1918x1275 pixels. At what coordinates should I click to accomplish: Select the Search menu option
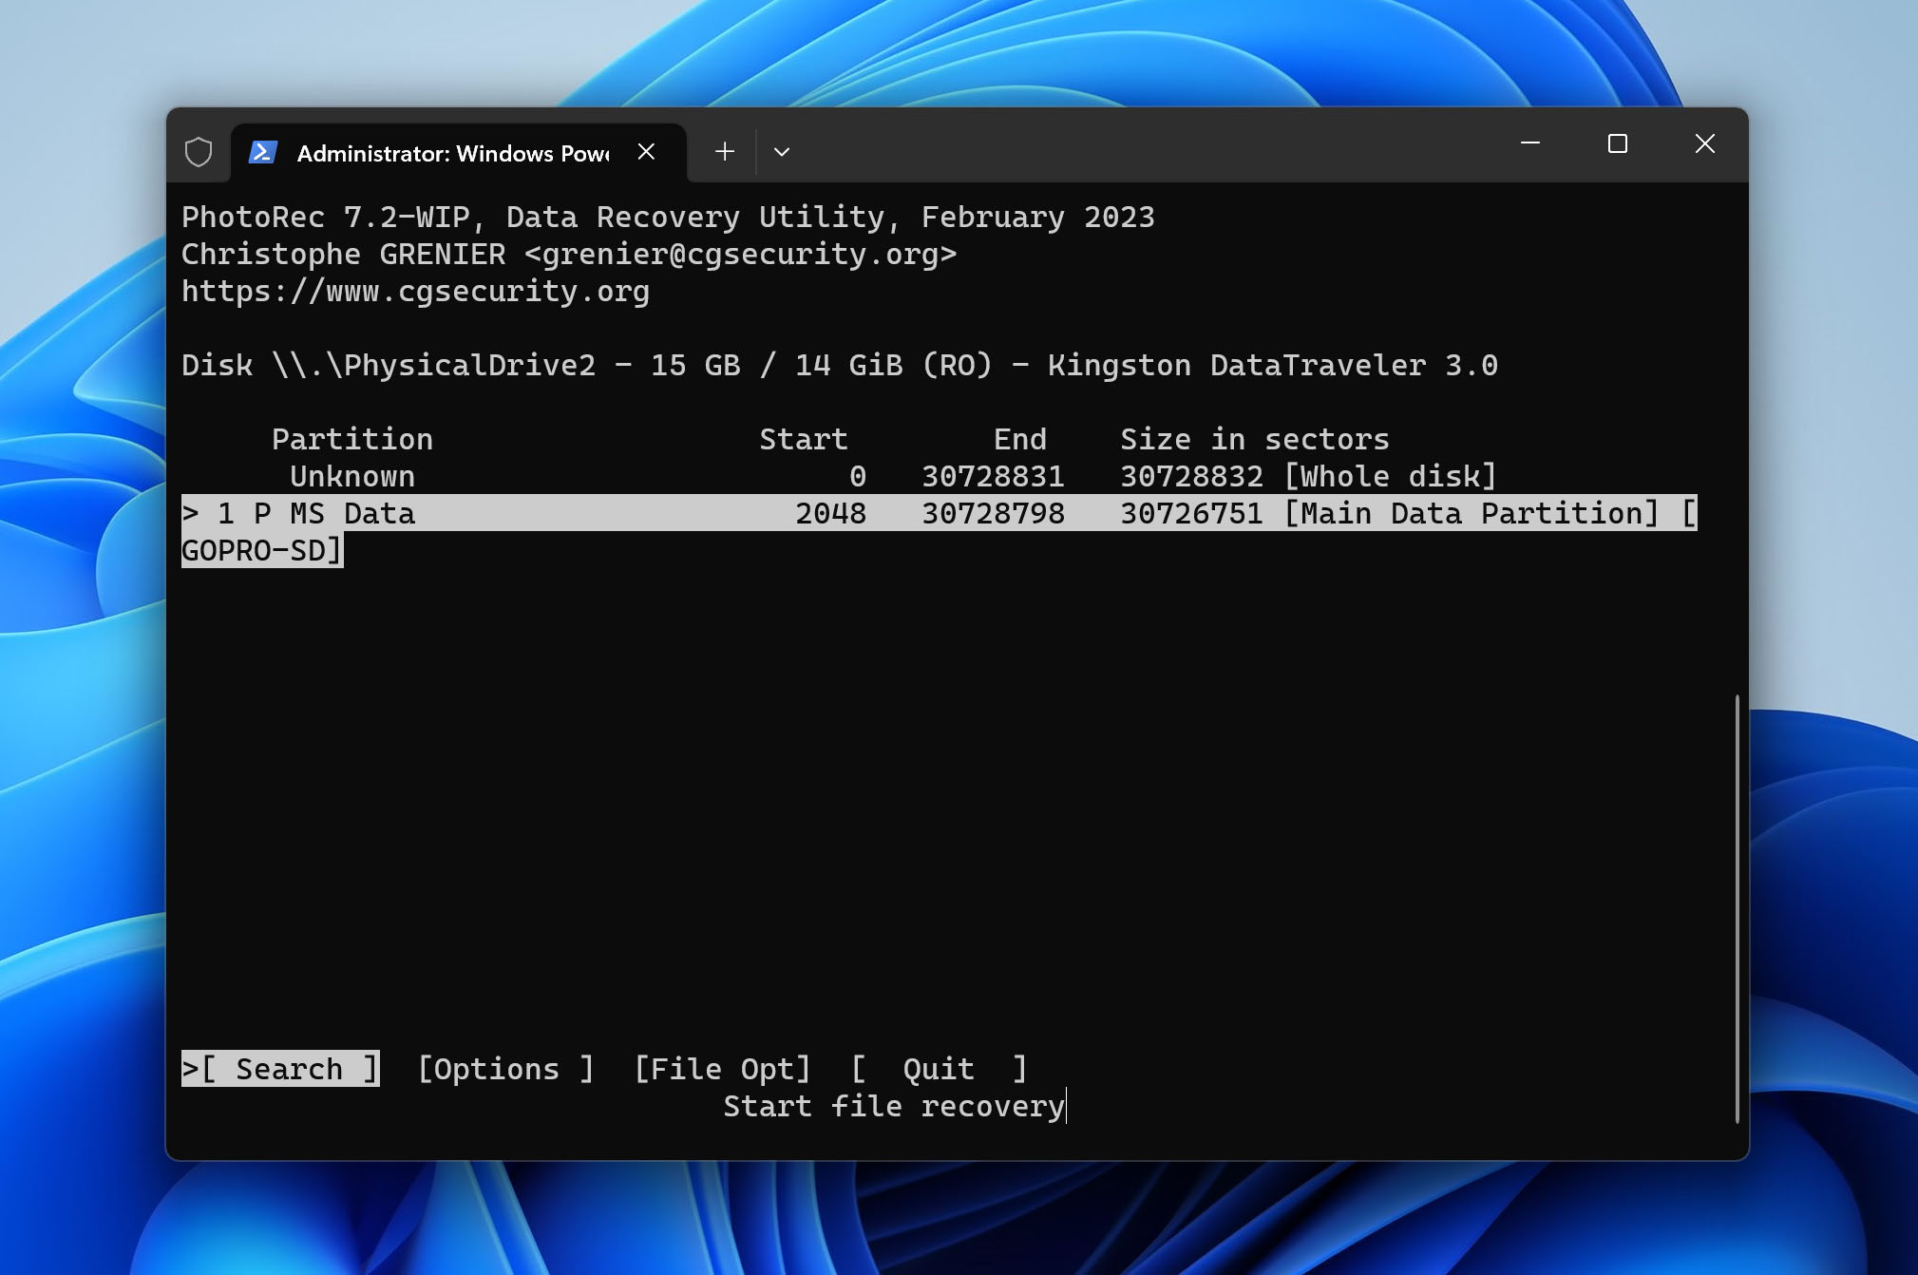(280, 1069)
